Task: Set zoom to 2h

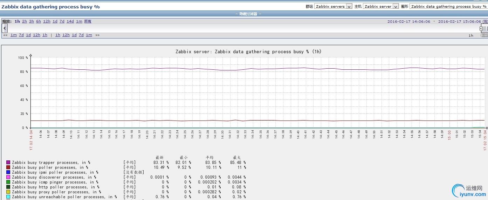Action: (x=25, y=21)
